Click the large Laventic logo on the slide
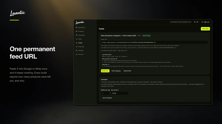The image size is (222, 124). pos(17,13)
